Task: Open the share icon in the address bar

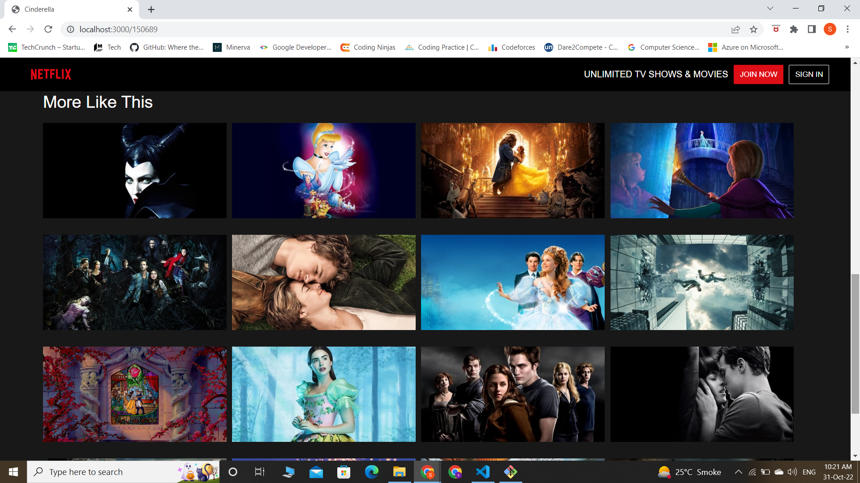Action: 736,29
